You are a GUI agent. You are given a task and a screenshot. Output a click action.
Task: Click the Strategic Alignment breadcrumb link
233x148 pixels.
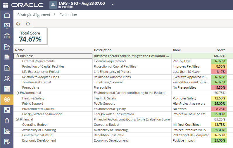click(x=34, y=15)
